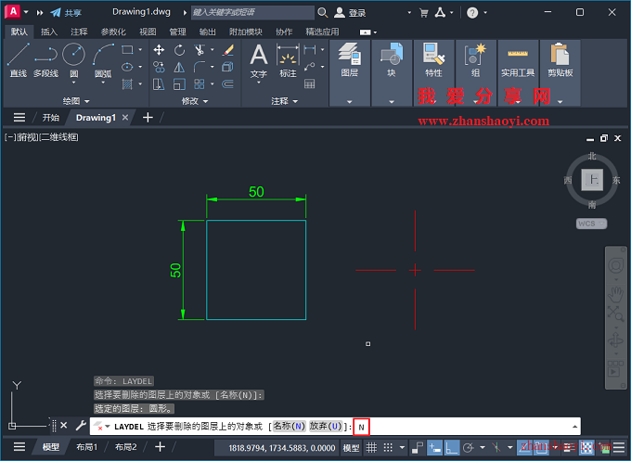Open the WCS coordinate system dropdown
The height and width of the screenshot is (461, 631).
coord(590,224)
